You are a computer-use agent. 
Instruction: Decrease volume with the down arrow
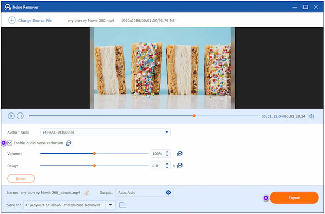click(x=167, y=155)
